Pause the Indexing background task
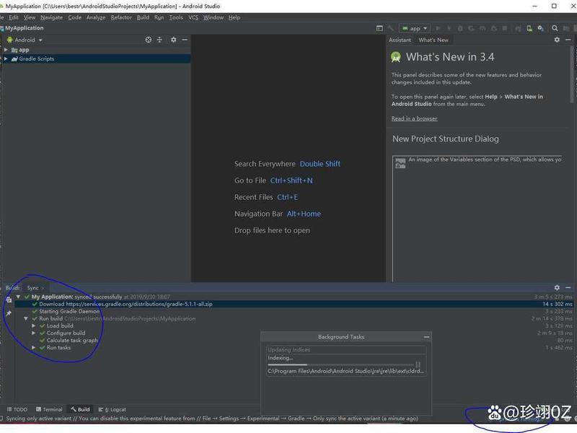The width and height of the screenshot is (577, 433). (x=418, y=365)
